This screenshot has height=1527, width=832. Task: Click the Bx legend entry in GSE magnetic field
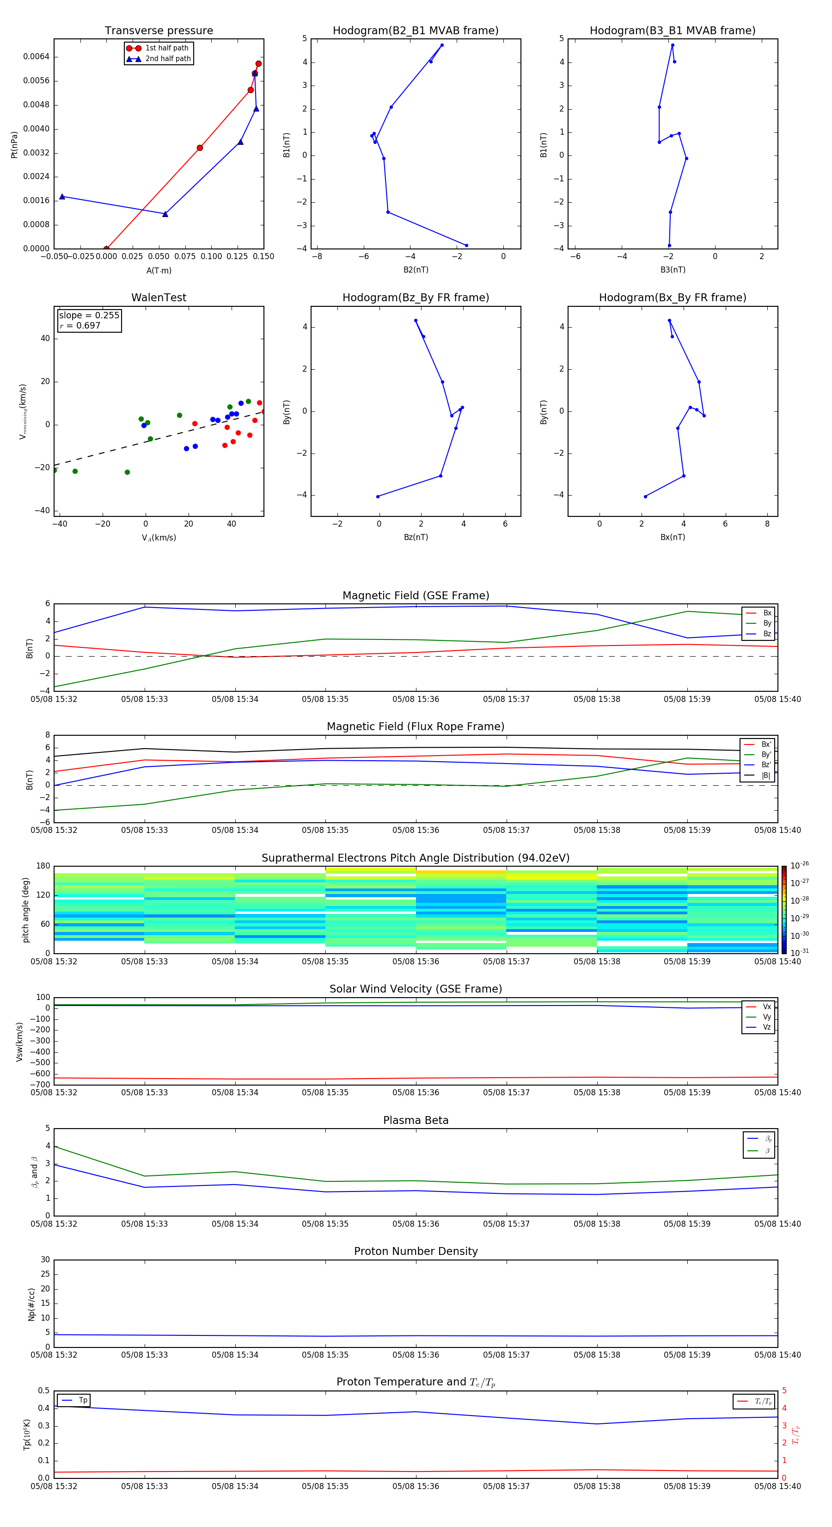pyautogui.click(x=759, y=613)
